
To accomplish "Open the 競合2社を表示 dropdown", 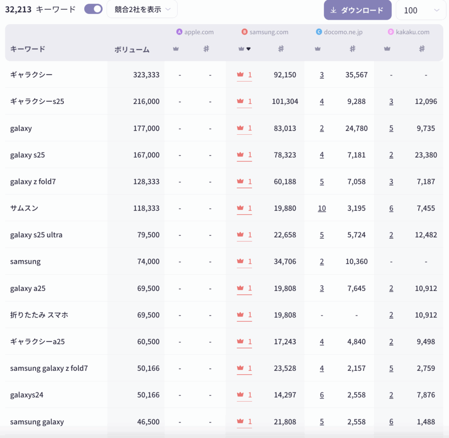I will point(142,9).
